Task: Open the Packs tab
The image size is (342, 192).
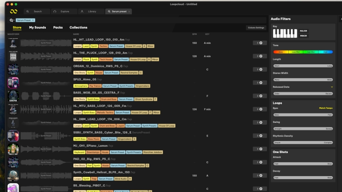Action: (x=58, y=27)
